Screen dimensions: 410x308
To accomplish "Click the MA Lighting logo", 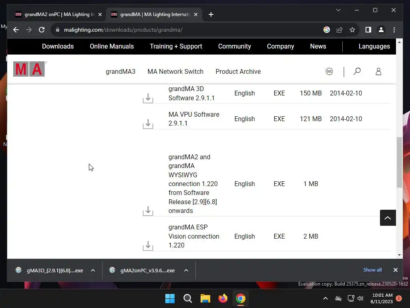I will coord(29,69).
